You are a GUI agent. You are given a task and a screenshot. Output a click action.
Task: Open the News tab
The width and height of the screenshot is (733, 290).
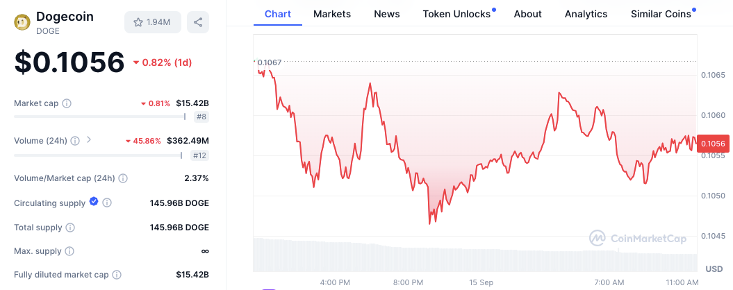tap(386, 14)
